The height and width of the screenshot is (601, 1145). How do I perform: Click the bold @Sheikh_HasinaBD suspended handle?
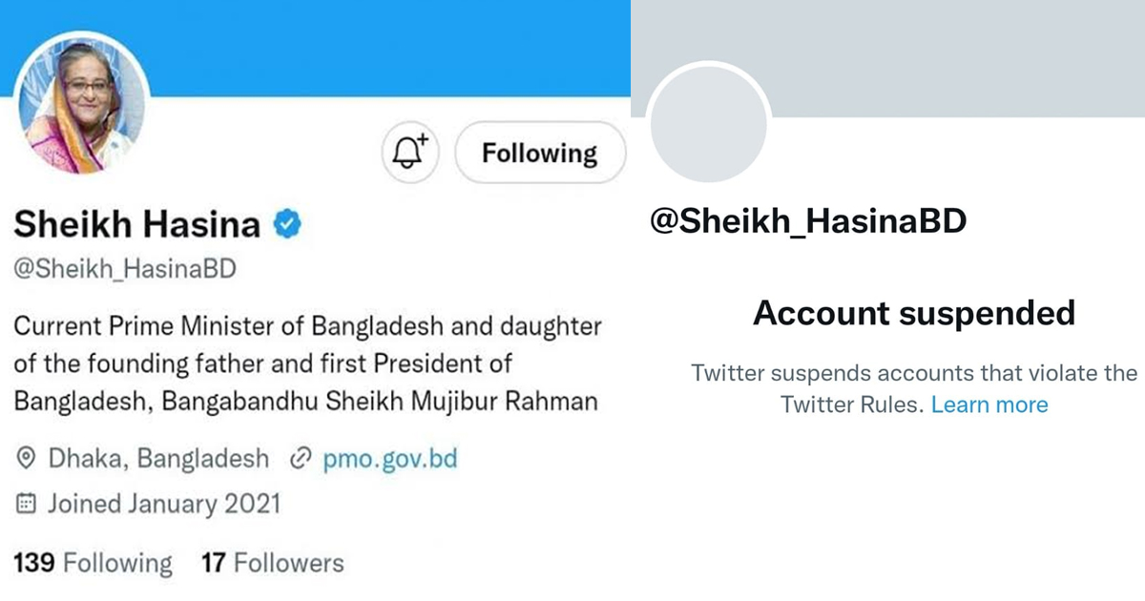pyautogui.click(x=808, y=222)
